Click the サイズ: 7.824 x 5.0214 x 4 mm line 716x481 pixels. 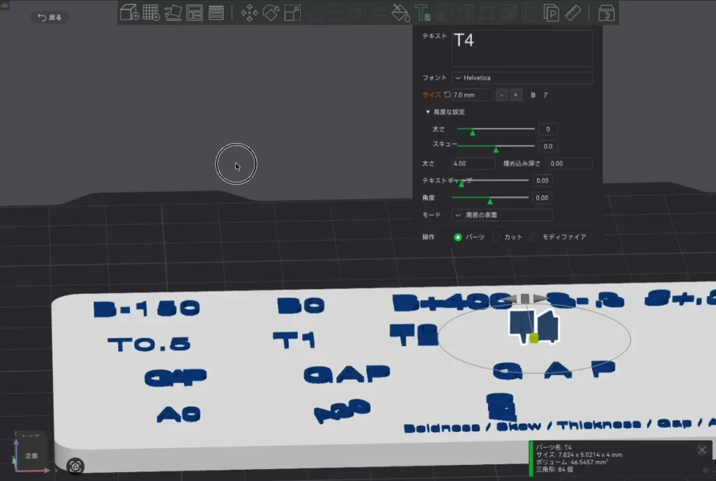tap(578, 454)
